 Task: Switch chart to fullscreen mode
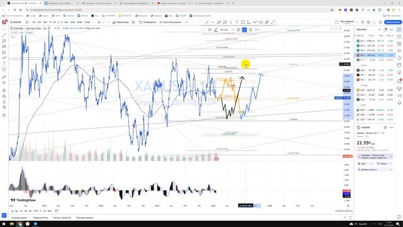tap(374, 22)
